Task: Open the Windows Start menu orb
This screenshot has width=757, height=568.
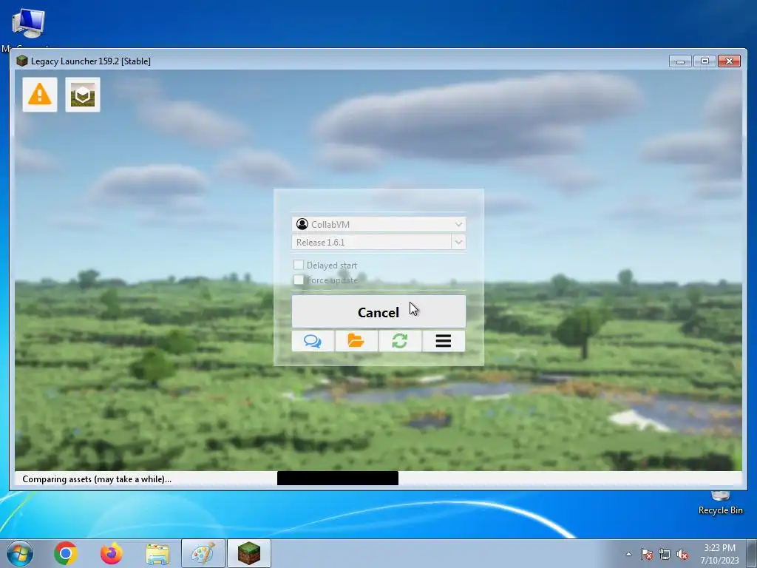Action: [x=20, y=553]
